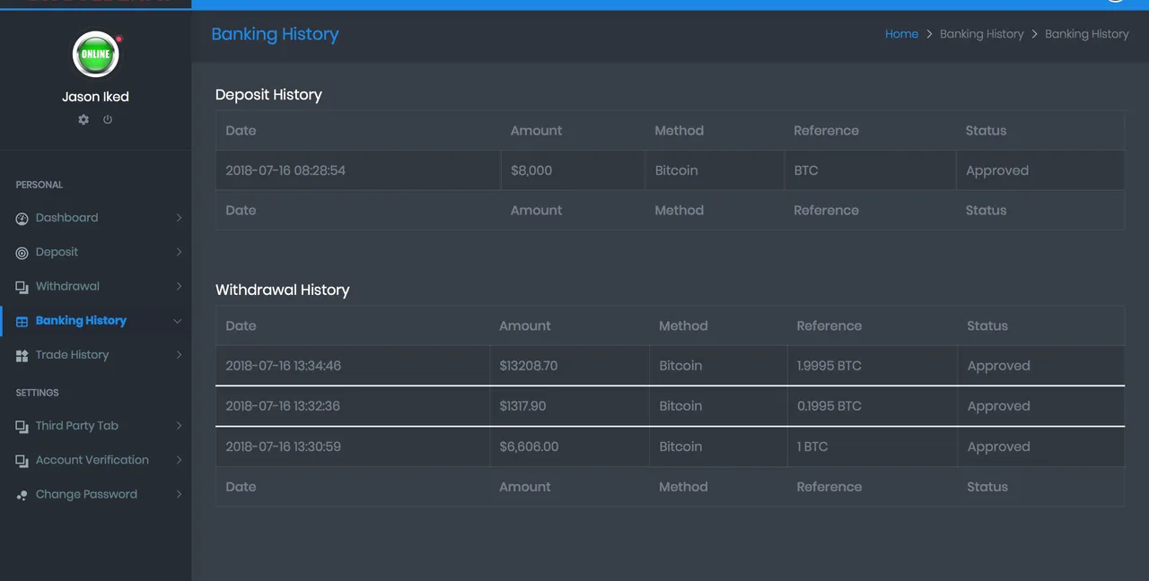Click the Trade History grid icon
The image size is (1149, 581).
(x=22, y=356)
